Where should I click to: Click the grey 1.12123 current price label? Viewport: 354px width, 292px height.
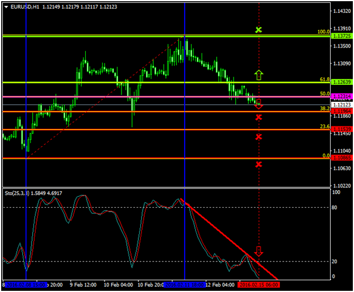(x=341, y=104)
